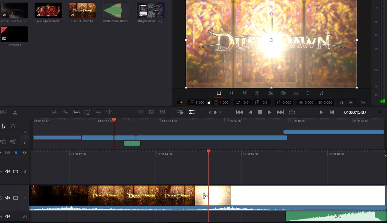The image size is (387, 223).
Task: Click the blue Add Marker icon
Action: pyautogui.click(x=16, y=153)
